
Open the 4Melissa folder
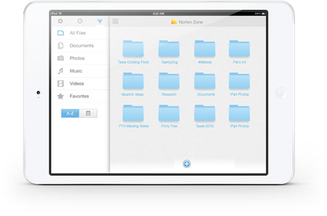(204, 52)
